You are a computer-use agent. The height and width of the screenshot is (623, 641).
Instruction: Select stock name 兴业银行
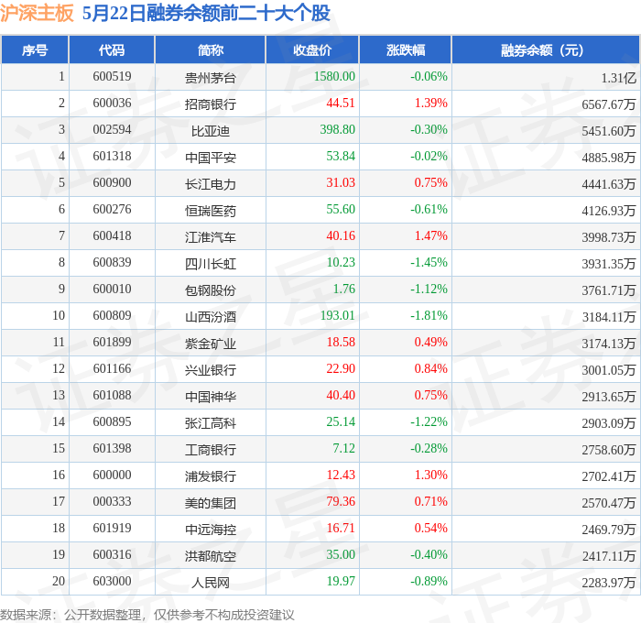[210, 370]
